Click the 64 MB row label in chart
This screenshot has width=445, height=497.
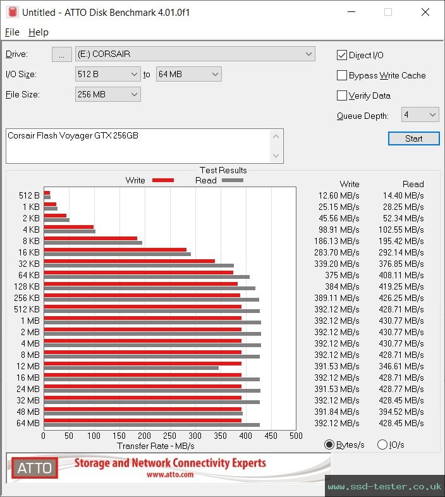28,423
